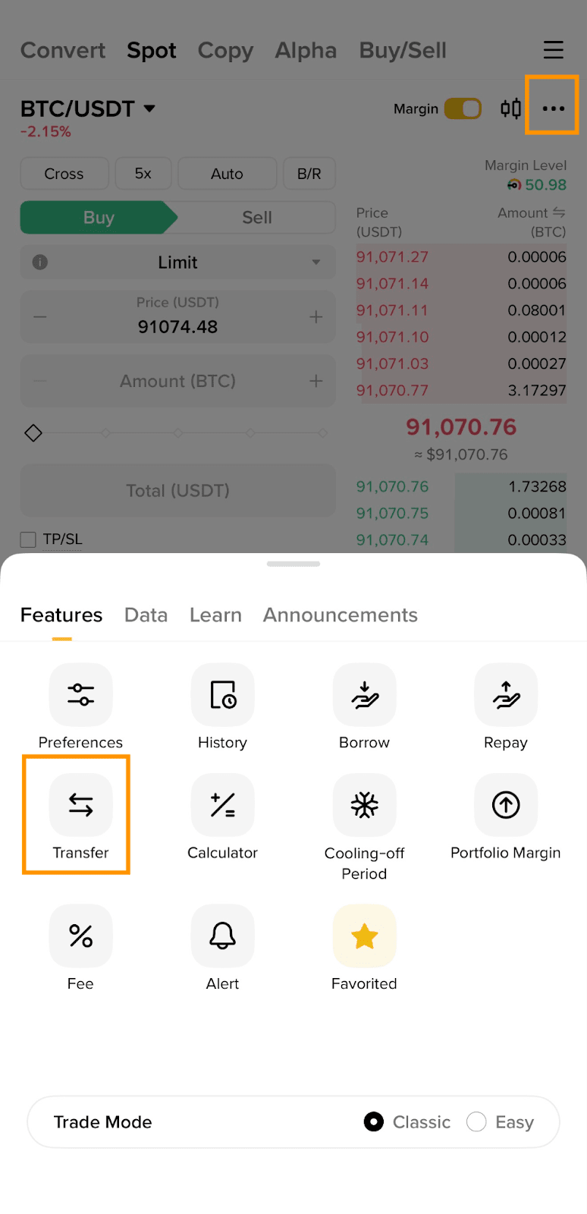
Task: Tap ask price 91,071.11
Action: coord(393,310)
